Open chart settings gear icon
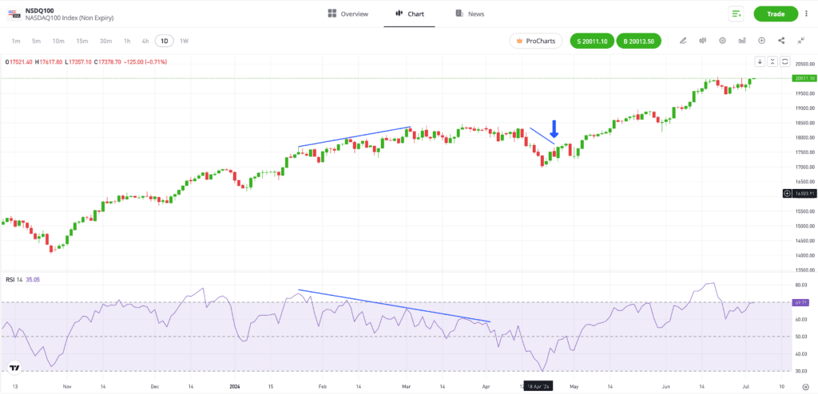The width and height of the screenshot is (818, 394). [x=722, y=41]
